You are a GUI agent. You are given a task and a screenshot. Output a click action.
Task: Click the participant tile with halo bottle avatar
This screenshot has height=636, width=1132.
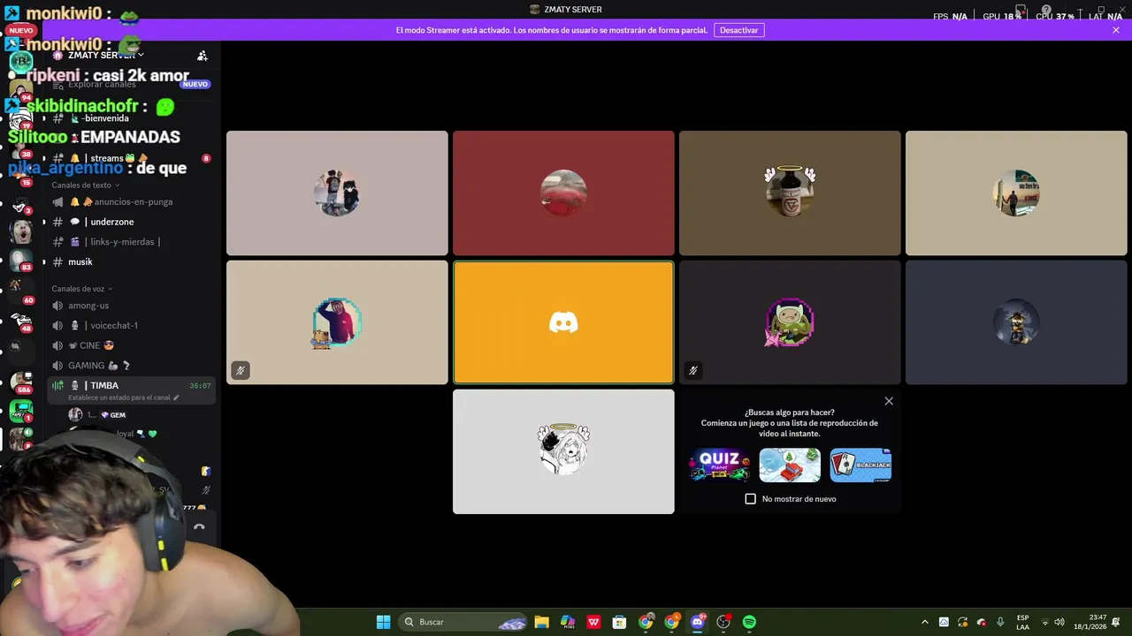pyautogui.click(x=790, y=193)
